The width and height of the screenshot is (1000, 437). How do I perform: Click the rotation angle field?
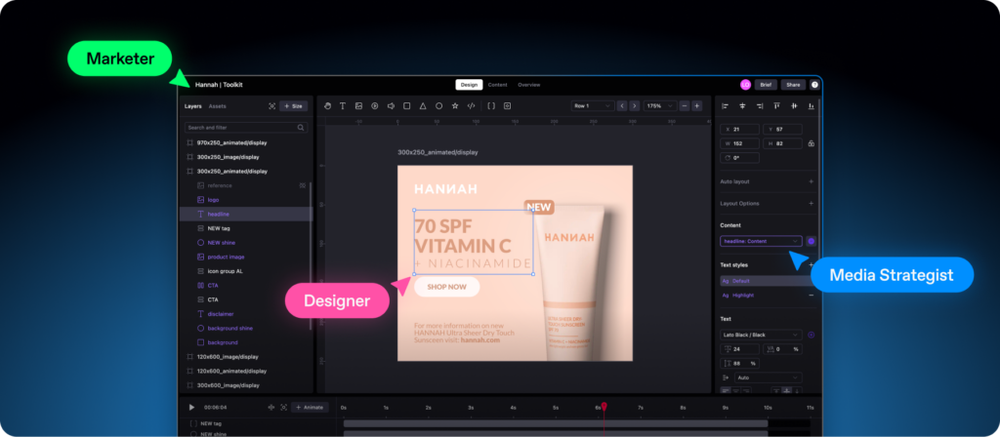tap(740, 157)
